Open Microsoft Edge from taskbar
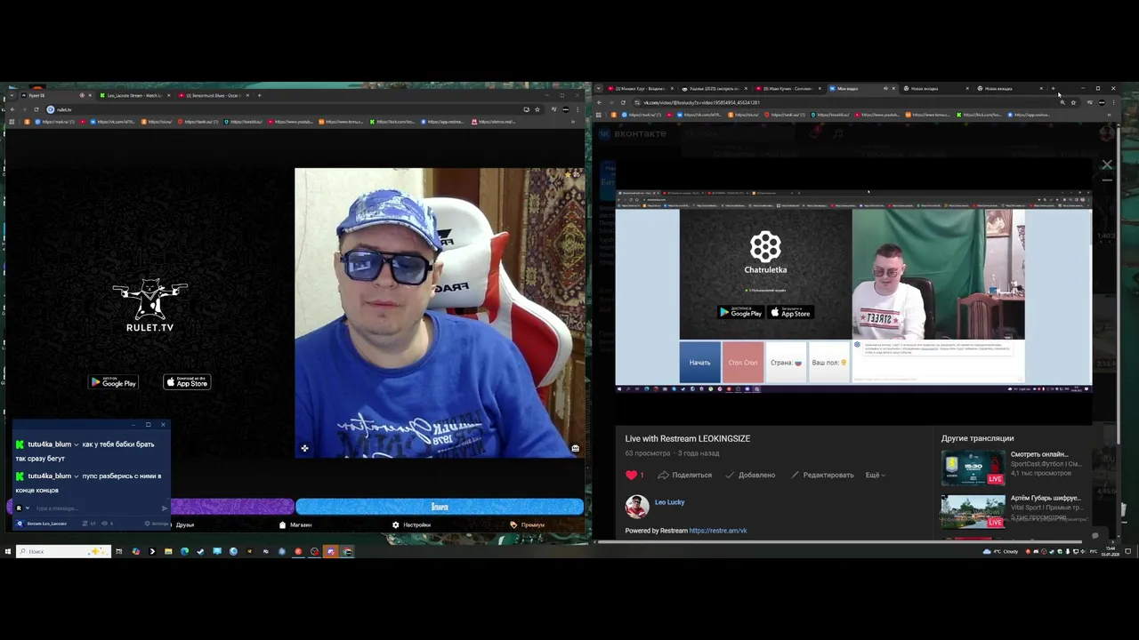 tap(184, 552)
